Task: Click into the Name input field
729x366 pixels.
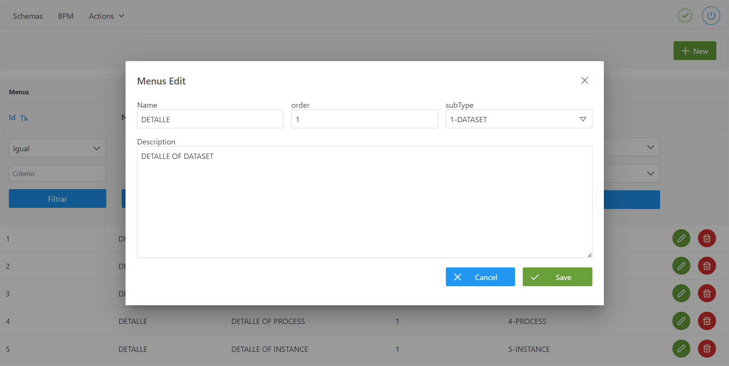Action: (x=210, y=119)
